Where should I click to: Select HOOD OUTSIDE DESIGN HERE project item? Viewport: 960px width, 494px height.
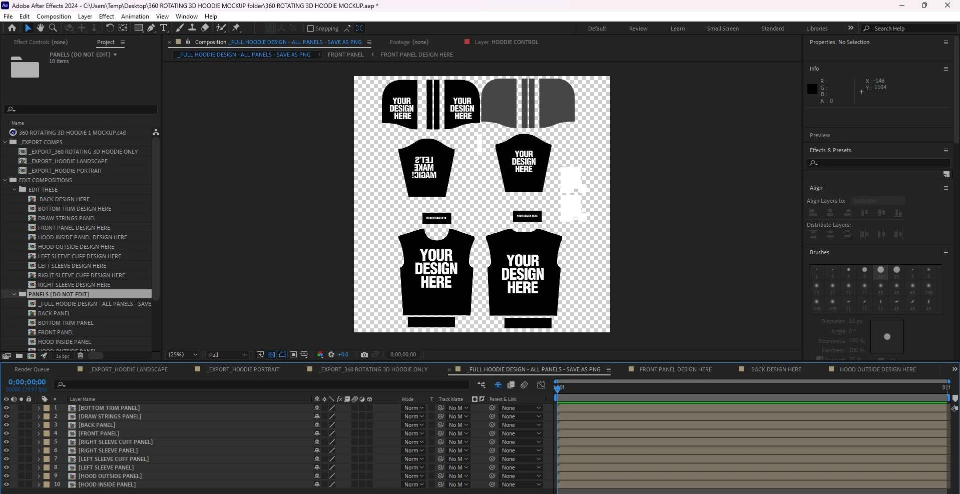coord(76,247)
